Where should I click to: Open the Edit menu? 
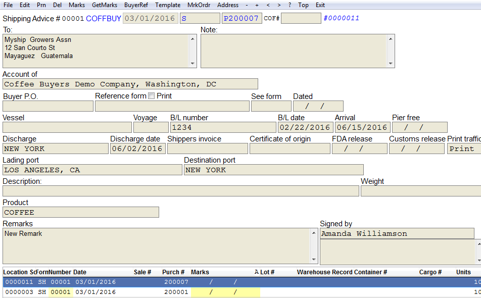coord(25,5)
